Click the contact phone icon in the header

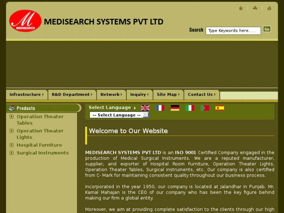[269, 8]
